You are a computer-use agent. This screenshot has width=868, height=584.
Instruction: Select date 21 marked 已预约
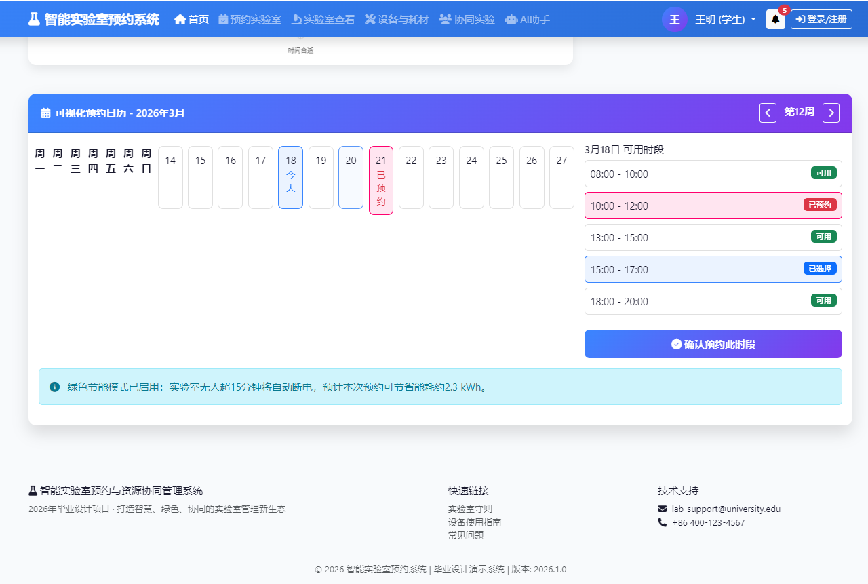(381, 177)
